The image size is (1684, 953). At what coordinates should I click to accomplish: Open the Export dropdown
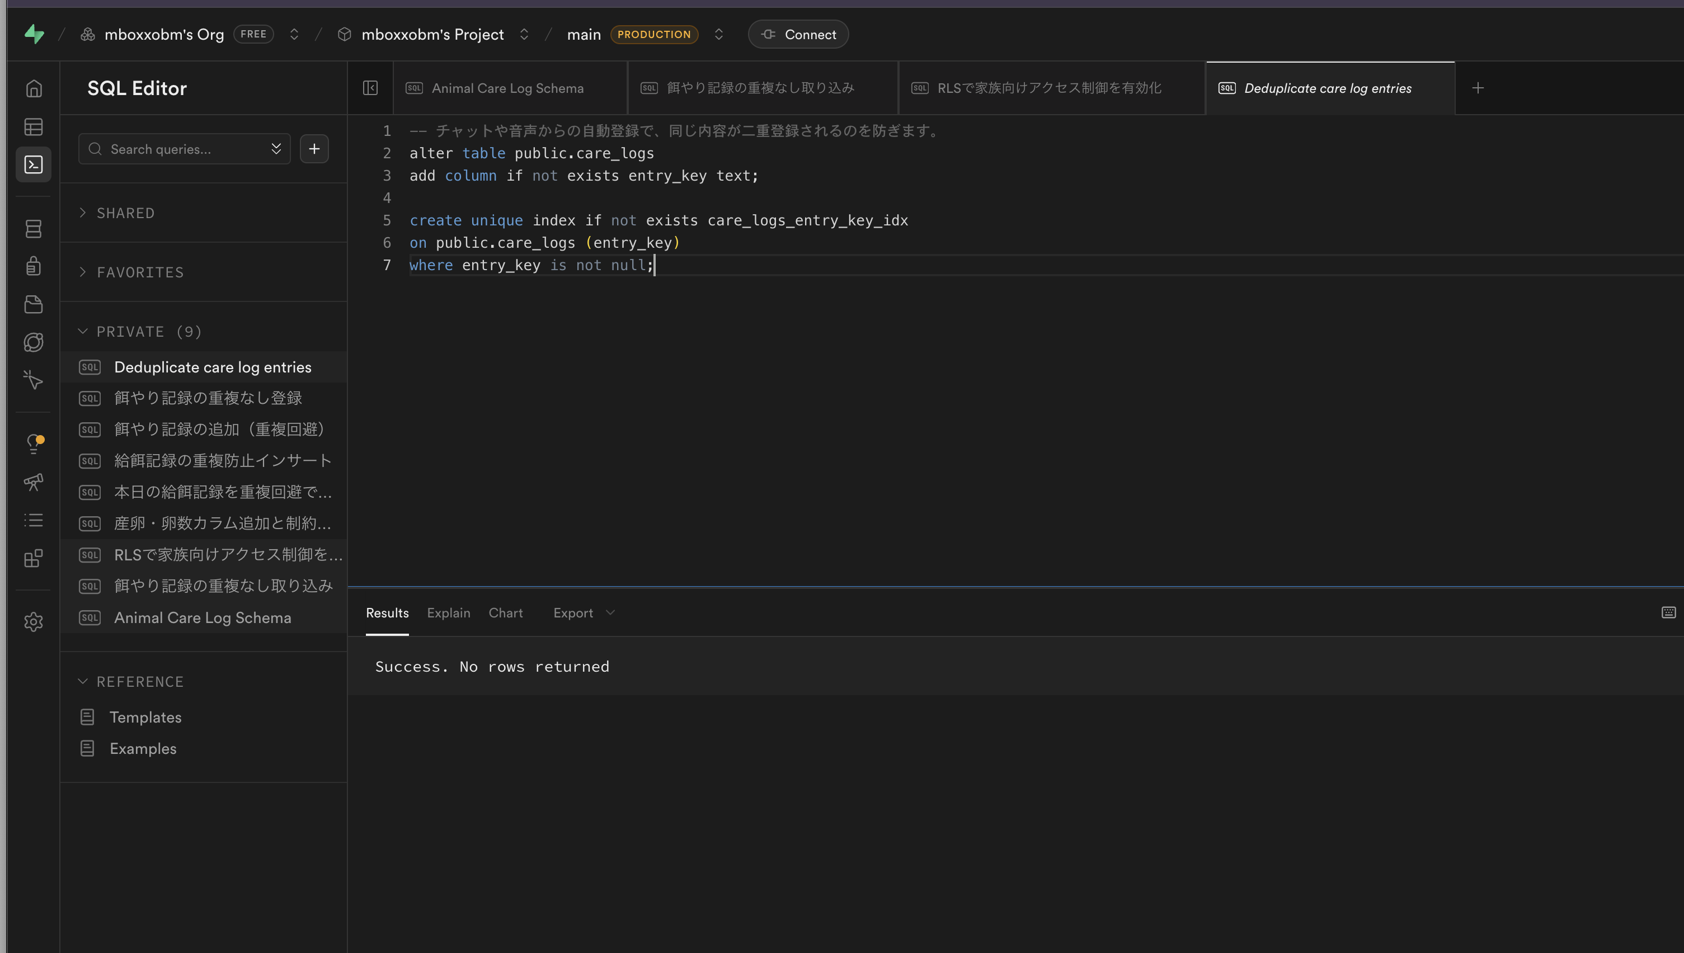coord(584,612)
